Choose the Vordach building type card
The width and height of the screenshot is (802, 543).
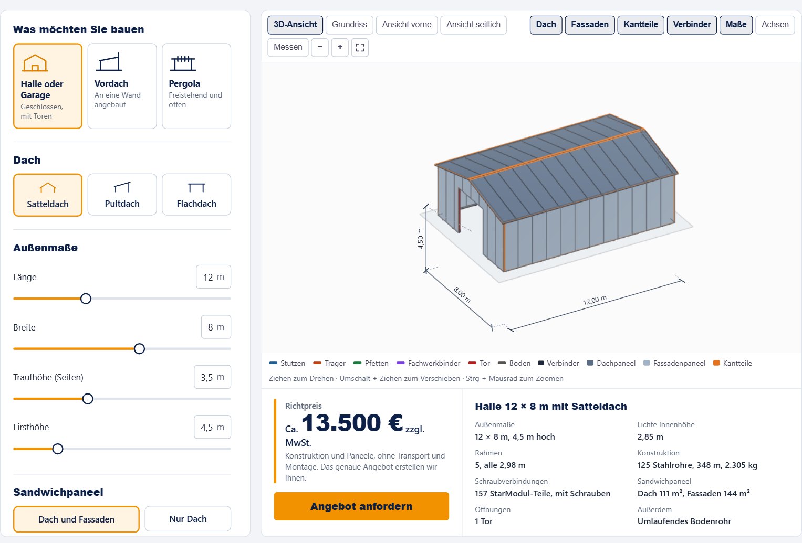tap(122, 86)
